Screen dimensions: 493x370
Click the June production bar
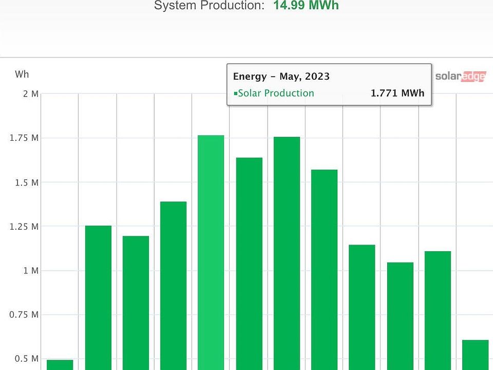249,263
